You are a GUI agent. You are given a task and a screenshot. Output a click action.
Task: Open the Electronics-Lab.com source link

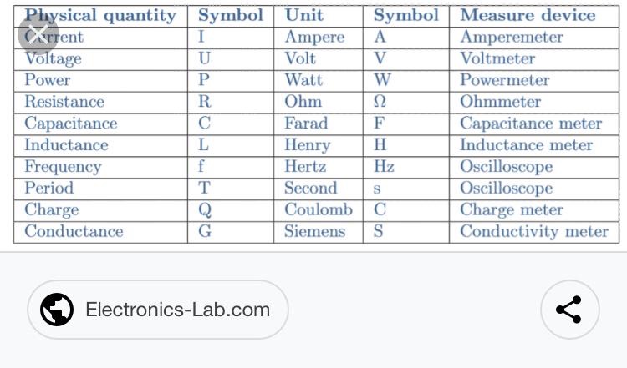[x=177, y=310]
